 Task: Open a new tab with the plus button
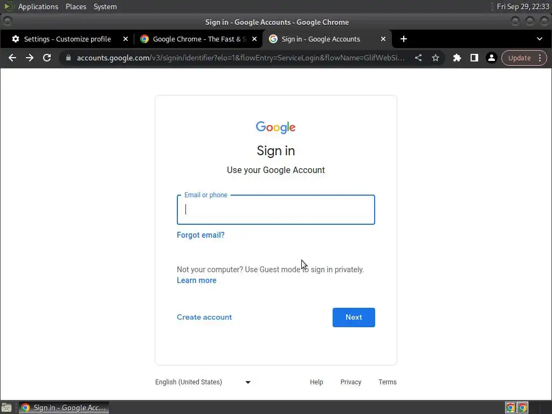point(404,39)
